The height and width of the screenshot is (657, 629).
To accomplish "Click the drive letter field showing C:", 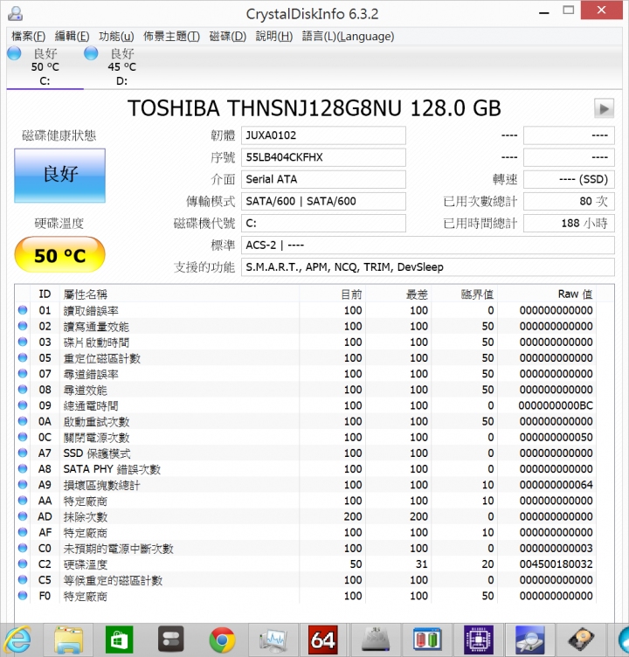I will [323, 224].
